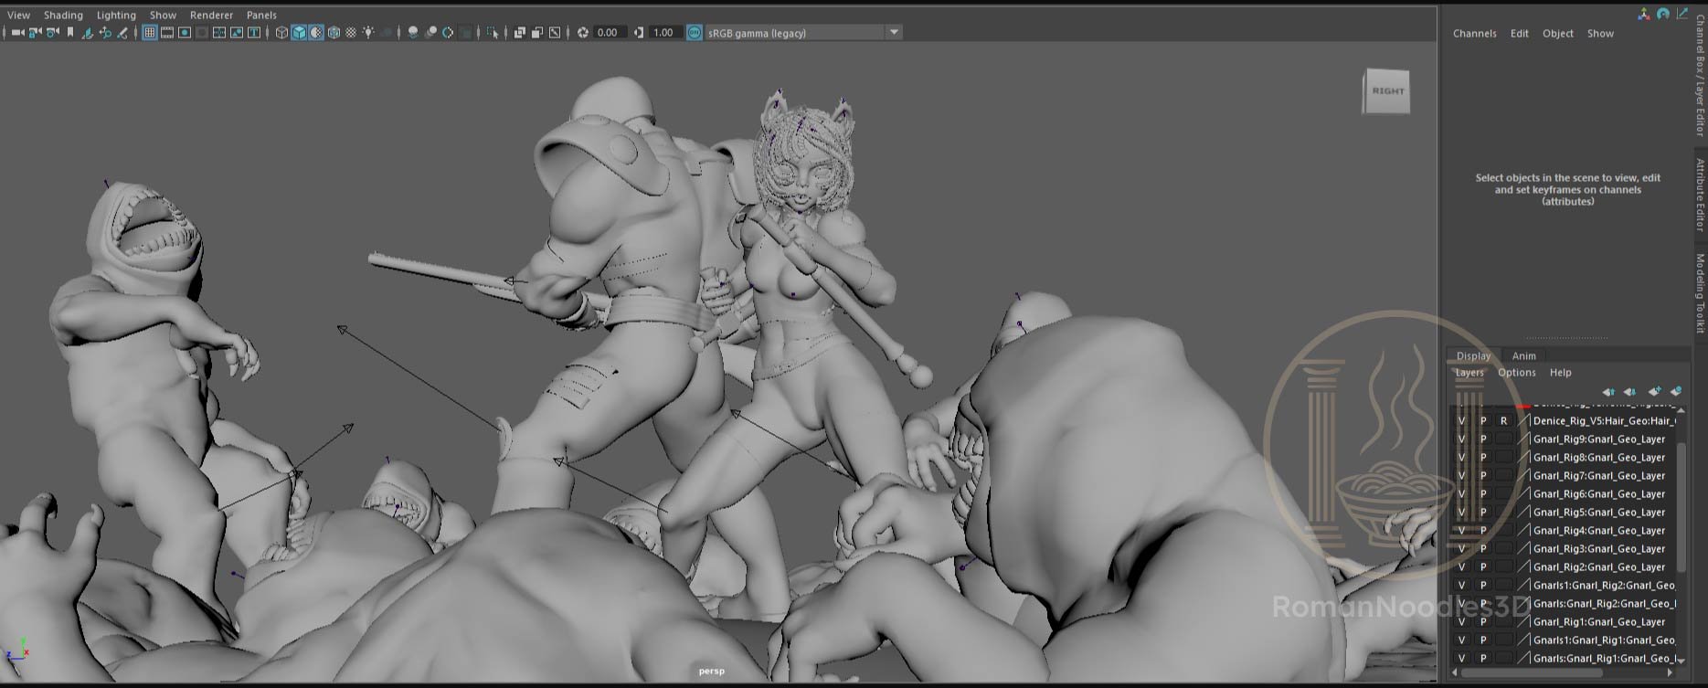Click Use All Lights bulb icon
The height and width of the screenshot is (688, 1708).
pyautogui.click(x=368, y=32)
